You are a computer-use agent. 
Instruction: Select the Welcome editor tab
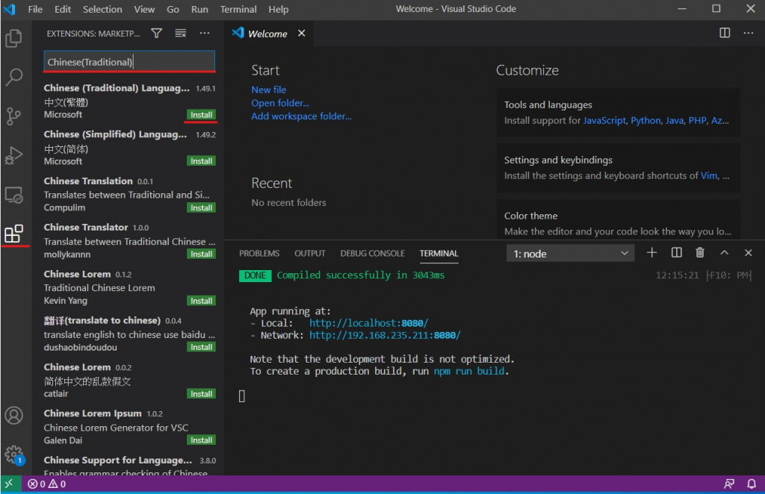point(267,34)
